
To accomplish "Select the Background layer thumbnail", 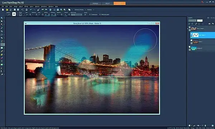I will pyautogui.click(x=194, y=48).
